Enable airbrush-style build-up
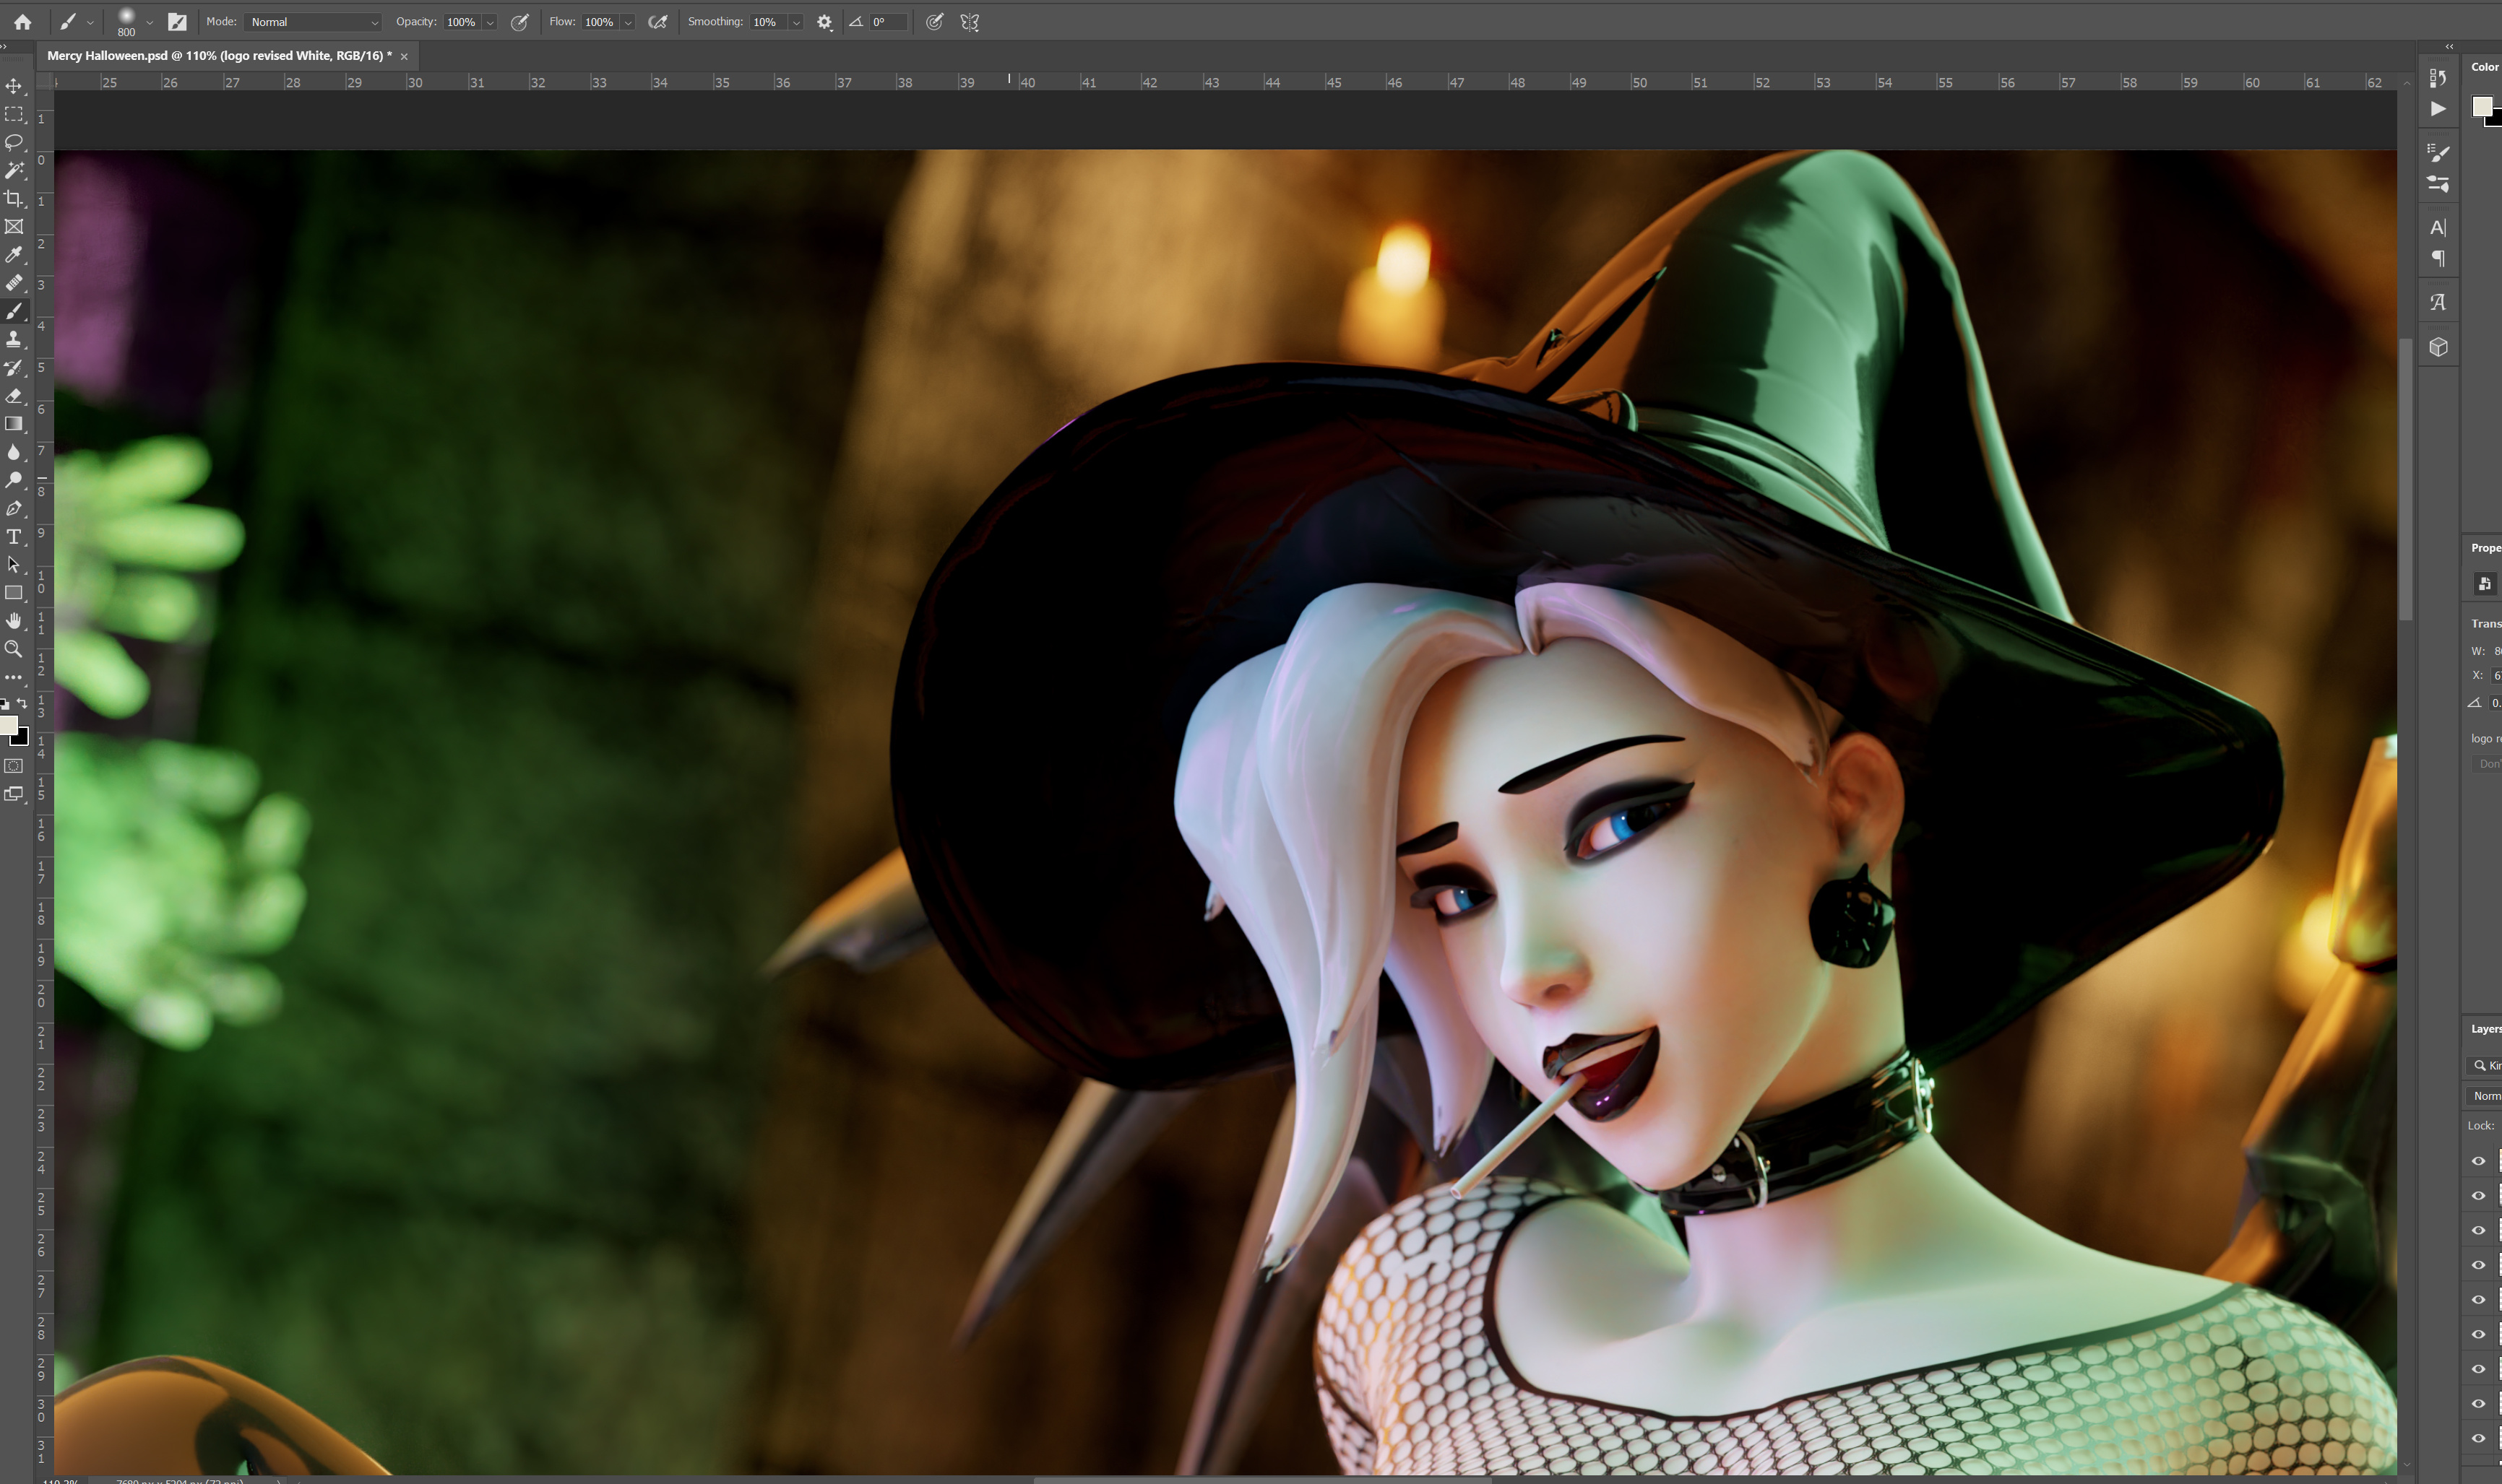Viewport: 2502px width, 1484px height. coord(657,22)
